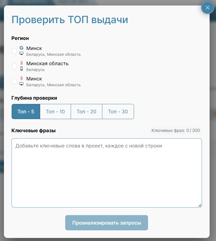
Task: Close the dialog with the X button
Action: coord(207,8)
